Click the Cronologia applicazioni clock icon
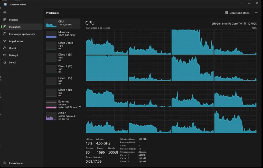This screenshot has height=168, width=263. (5, 34)
